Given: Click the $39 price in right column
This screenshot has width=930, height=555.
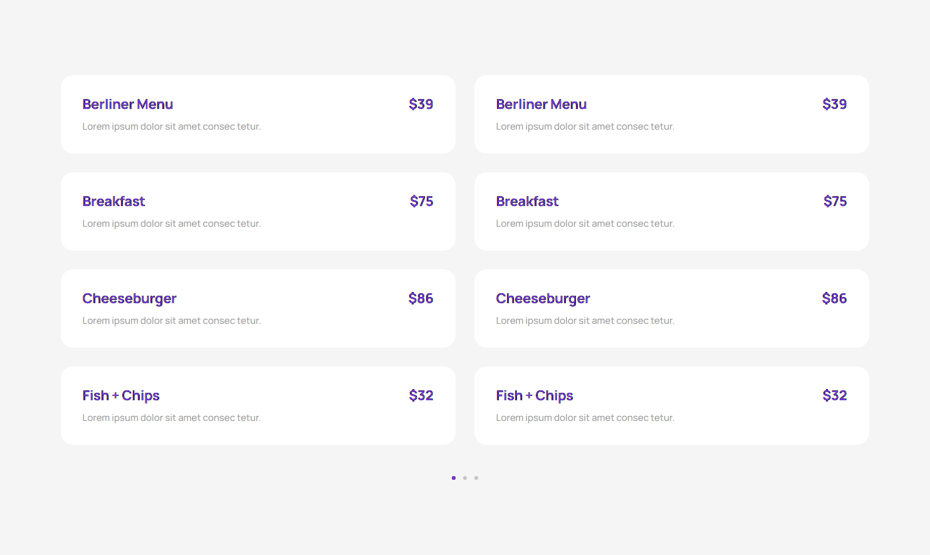Looking at the screenshot, I should 835,105.
